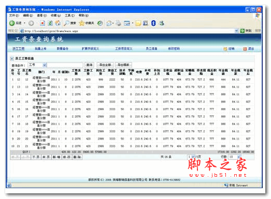271x199 pixels.
Task: Open the 文件(F) File menu
Action: (x=14, y=16)
